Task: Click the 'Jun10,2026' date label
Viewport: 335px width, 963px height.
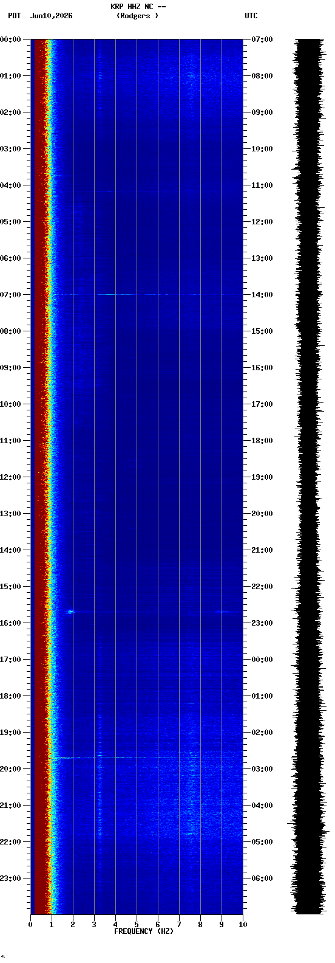Action: point(51,16)
